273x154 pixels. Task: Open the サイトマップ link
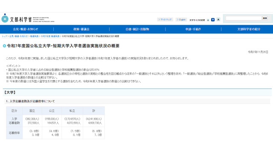(x=165, y=20)
